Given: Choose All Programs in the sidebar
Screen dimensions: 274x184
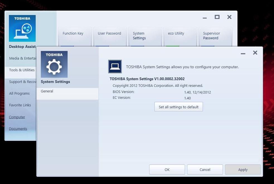Looking at the screenshot, I should tap(19, 94).
